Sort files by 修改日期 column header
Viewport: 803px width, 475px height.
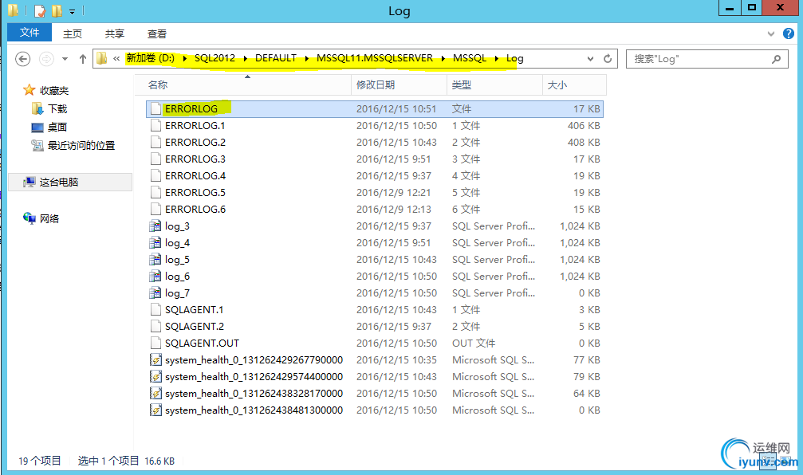(x=400, y=85)
